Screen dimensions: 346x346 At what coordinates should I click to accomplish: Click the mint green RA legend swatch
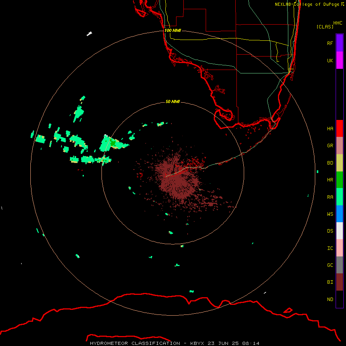pos(339,197)
